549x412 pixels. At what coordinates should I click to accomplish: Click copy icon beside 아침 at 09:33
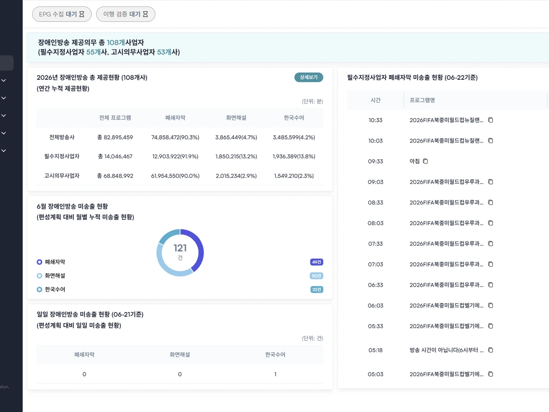[x=425, y=161]
